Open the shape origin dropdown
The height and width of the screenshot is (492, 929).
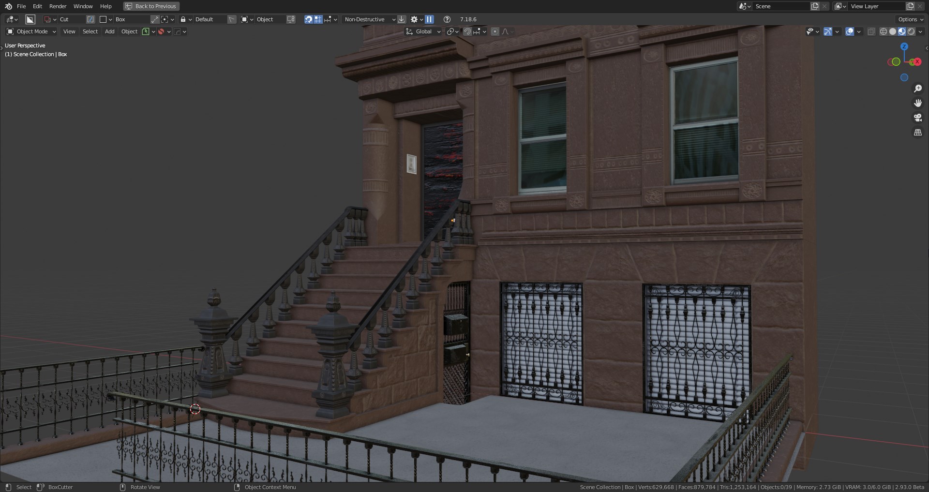(x=167, y=19)
